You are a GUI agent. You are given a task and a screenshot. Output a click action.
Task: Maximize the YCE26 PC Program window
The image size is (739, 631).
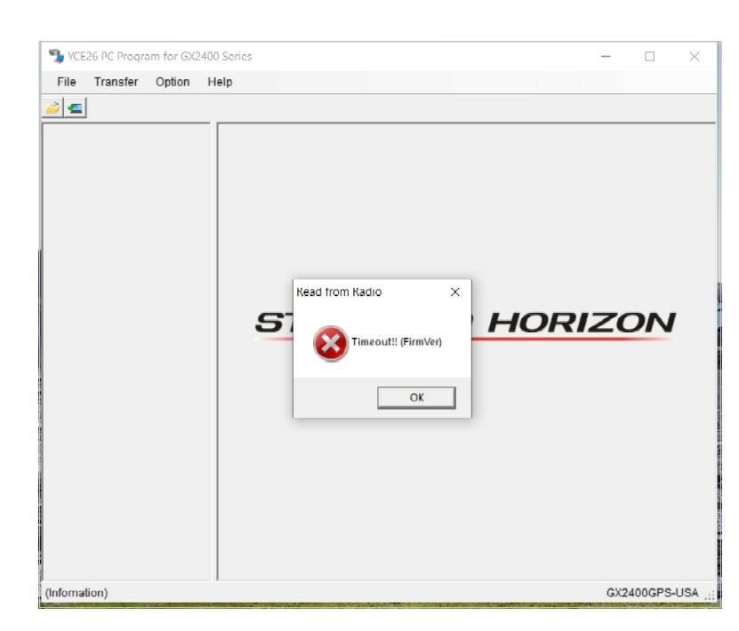(649, 57)
